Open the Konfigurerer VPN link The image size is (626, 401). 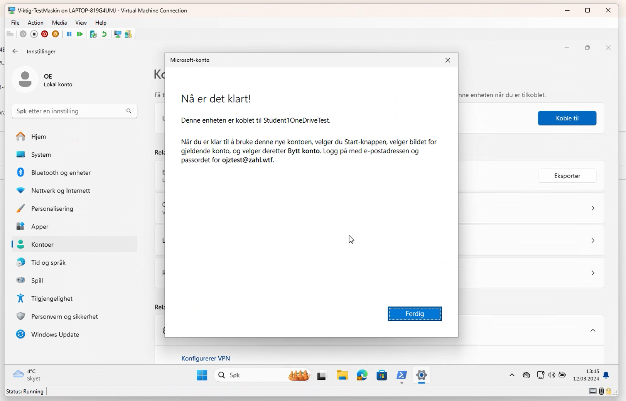pyautogui.click(x=206, y=358)
